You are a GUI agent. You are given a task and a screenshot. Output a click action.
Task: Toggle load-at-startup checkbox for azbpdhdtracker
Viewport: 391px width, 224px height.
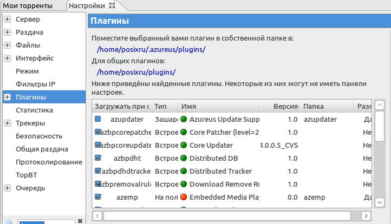click(97, 170)
